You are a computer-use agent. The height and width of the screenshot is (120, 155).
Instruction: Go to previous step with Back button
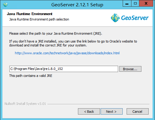tap(89, 112)
